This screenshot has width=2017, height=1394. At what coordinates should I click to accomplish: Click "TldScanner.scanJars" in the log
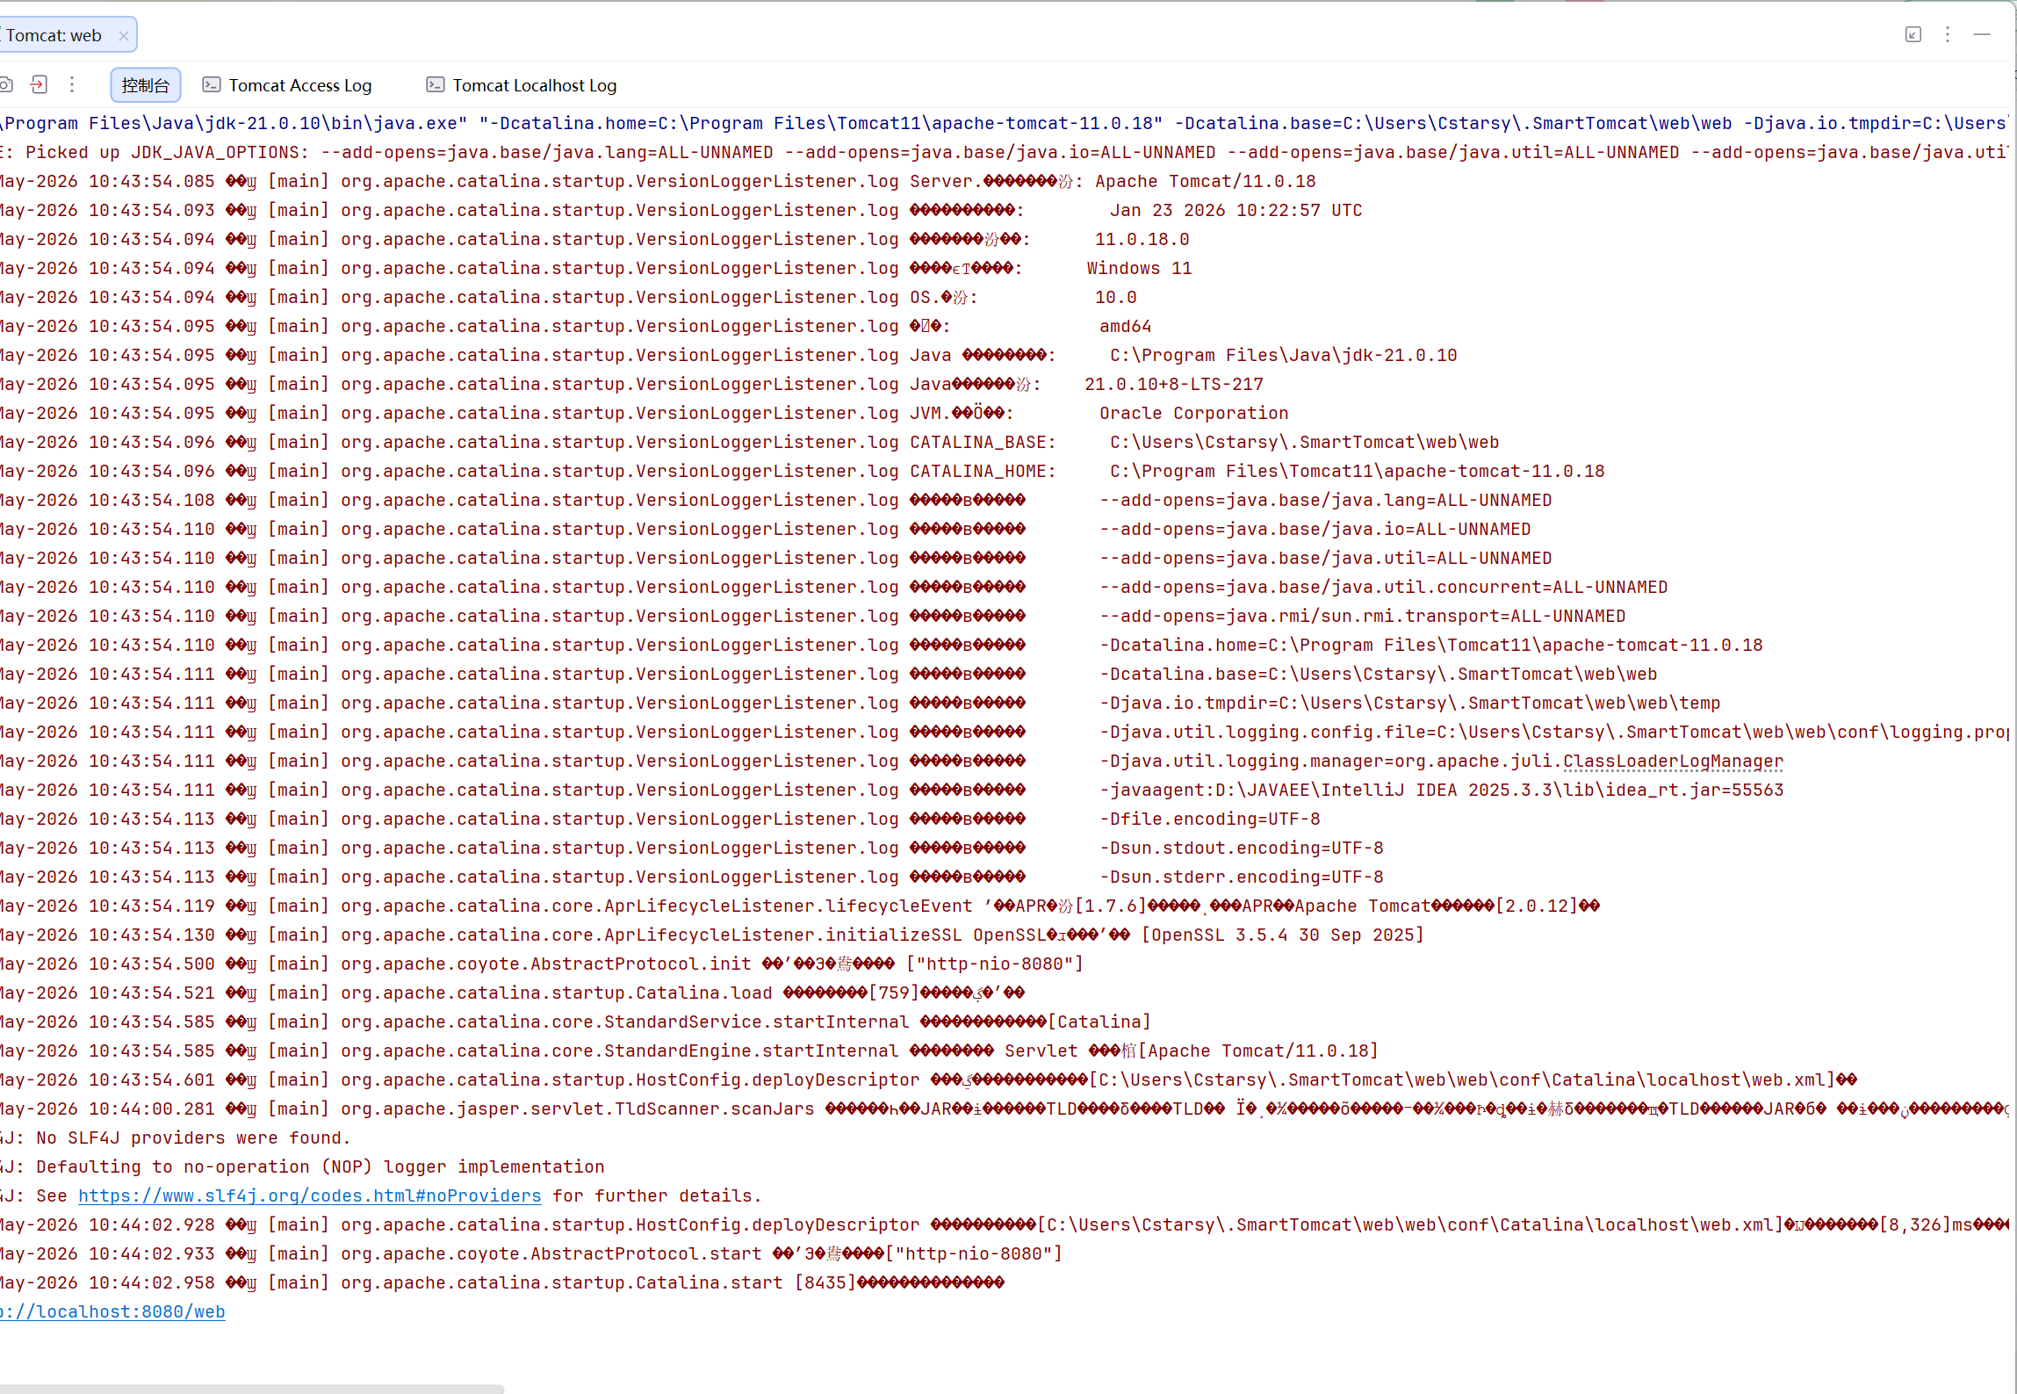[x=715, y=1109]
